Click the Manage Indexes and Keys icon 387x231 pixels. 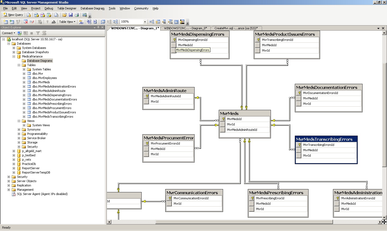coord(157,22)
